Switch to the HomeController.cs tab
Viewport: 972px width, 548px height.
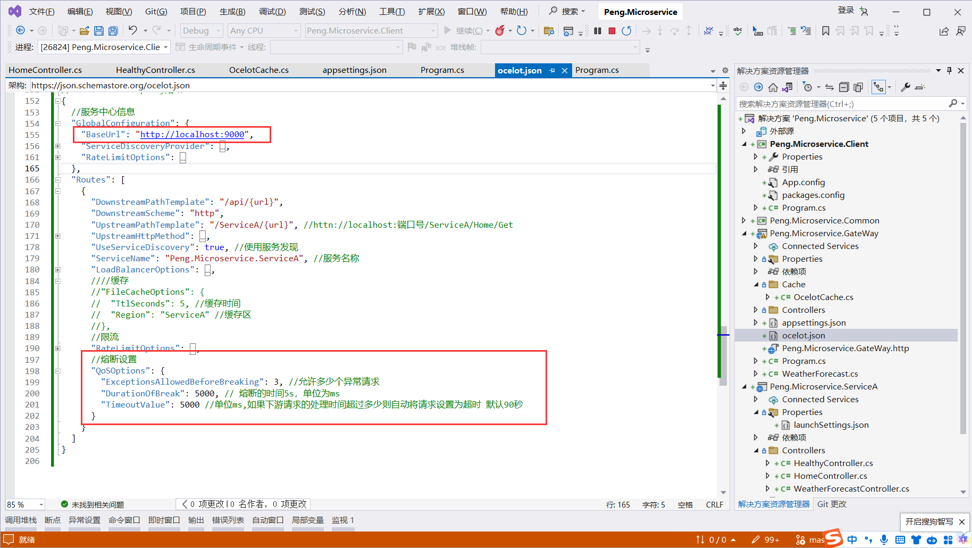[x=45, y=70]
